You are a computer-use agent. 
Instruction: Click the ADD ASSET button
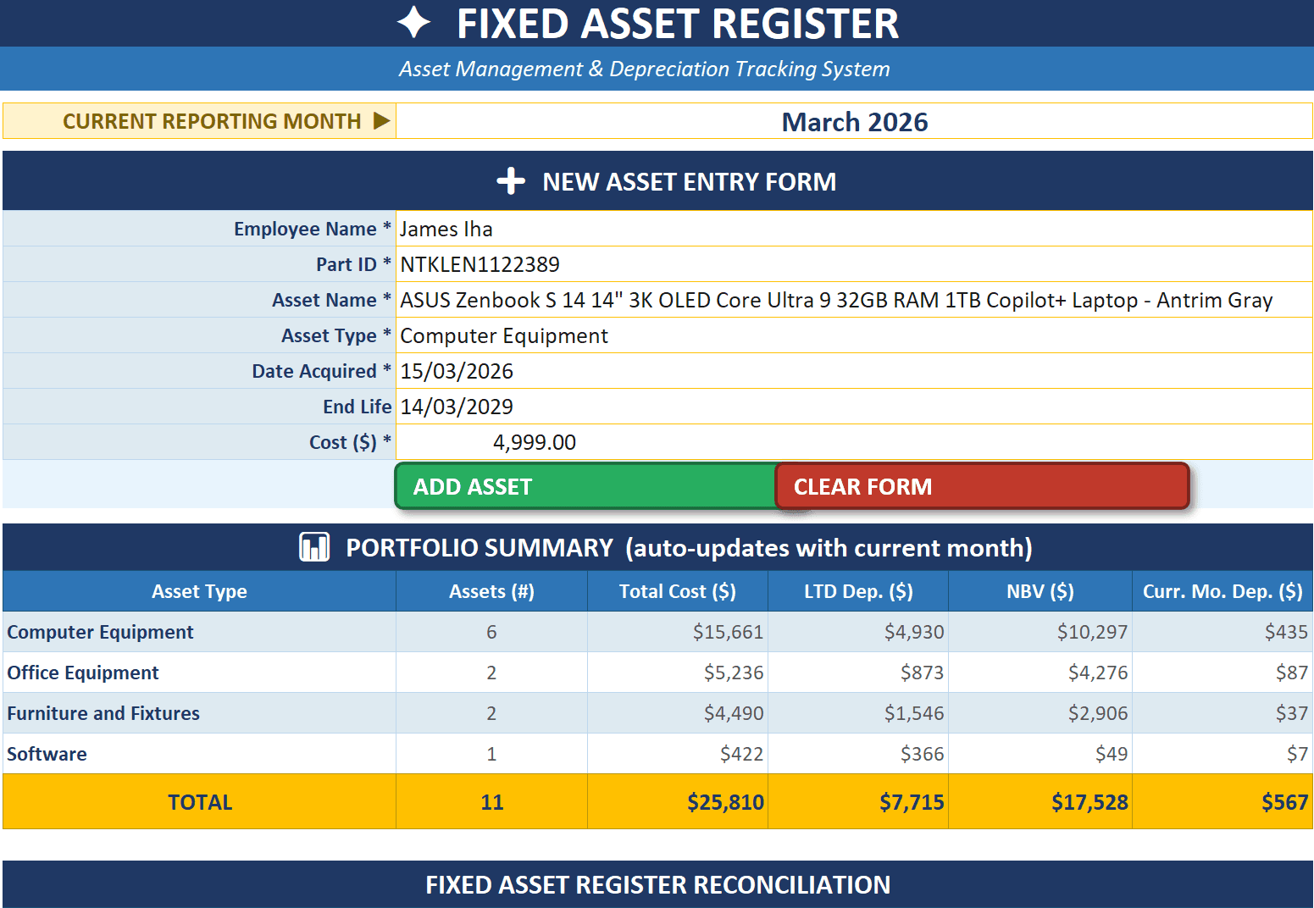(585, 486)
